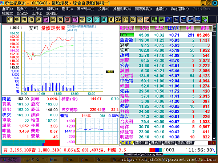Click the 19.30 price cell of 亞帝歐
218x163 pixels.
142,40
